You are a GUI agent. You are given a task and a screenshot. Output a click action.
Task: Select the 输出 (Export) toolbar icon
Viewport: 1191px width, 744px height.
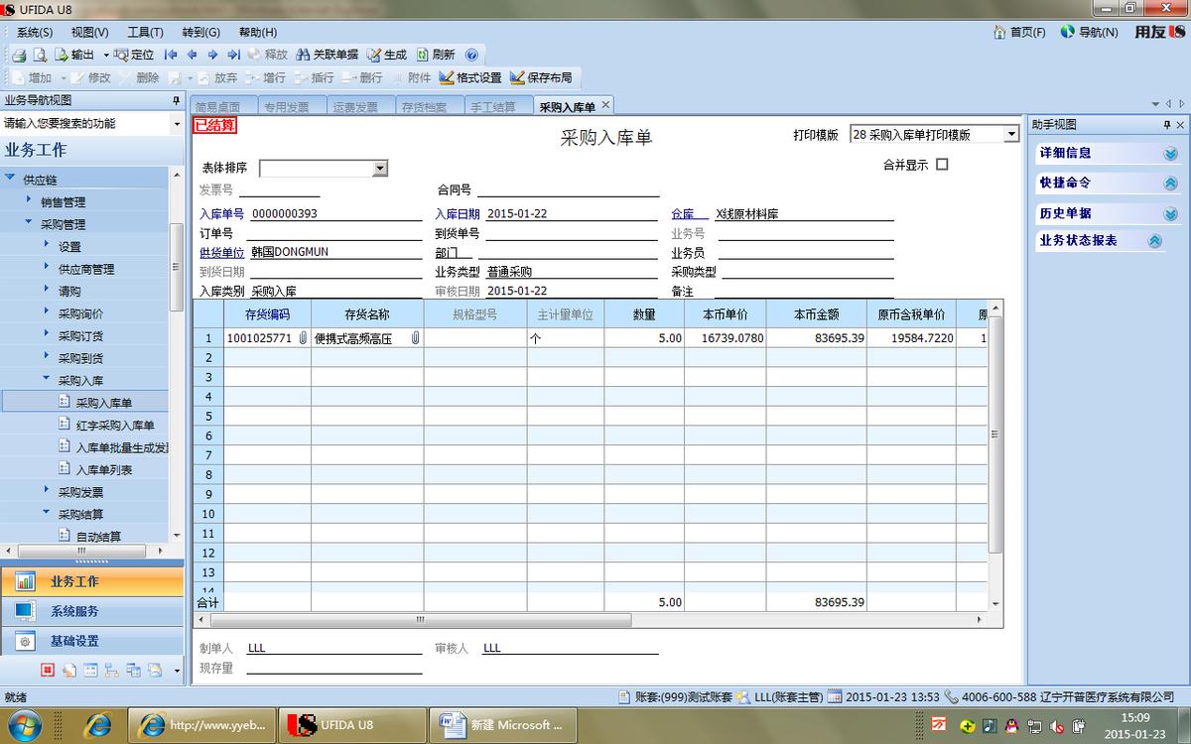tap(77, 55)
